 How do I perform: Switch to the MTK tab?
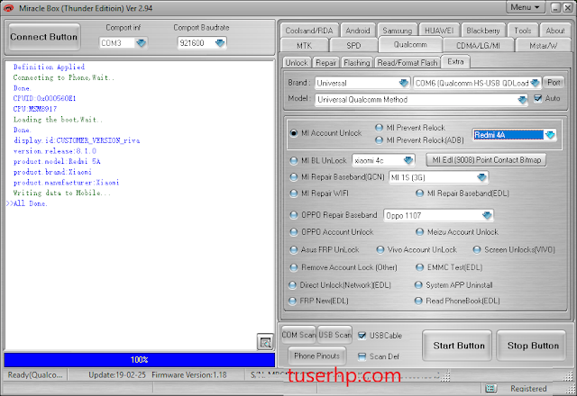click(304, 46)
